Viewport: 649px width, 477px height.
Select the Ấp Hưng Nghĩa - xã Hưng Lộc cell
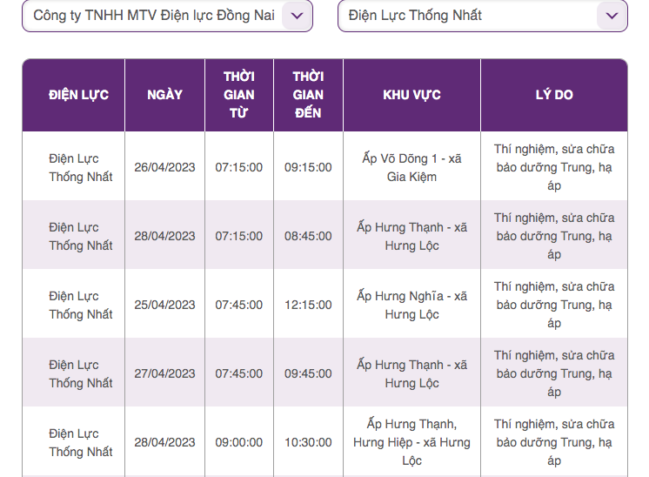[411, 305]
